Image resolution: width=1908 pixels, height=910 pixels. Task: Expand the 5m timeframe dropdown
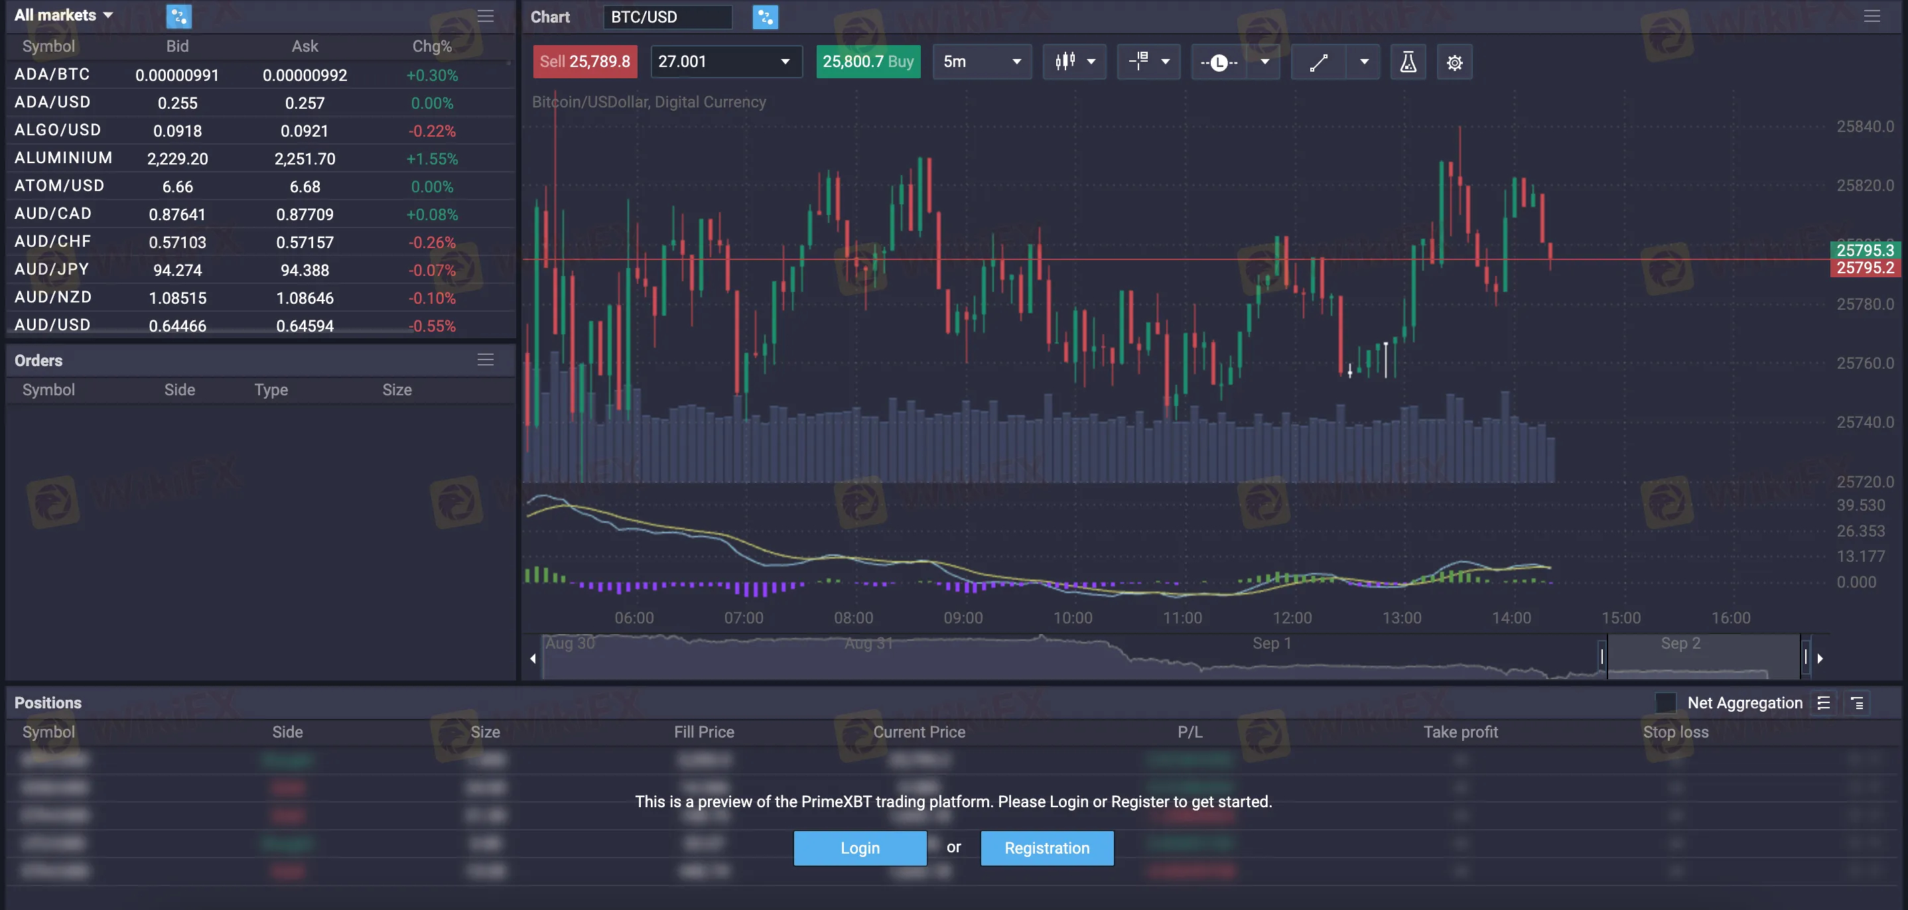tap(981, 62)
